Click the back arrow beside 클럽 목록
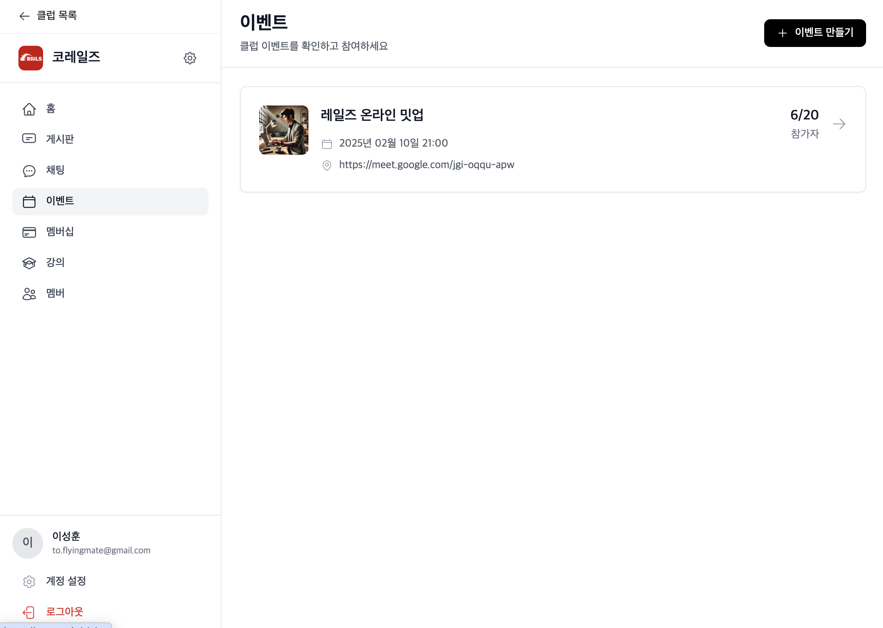883x628 pixels. pos(24,16)
